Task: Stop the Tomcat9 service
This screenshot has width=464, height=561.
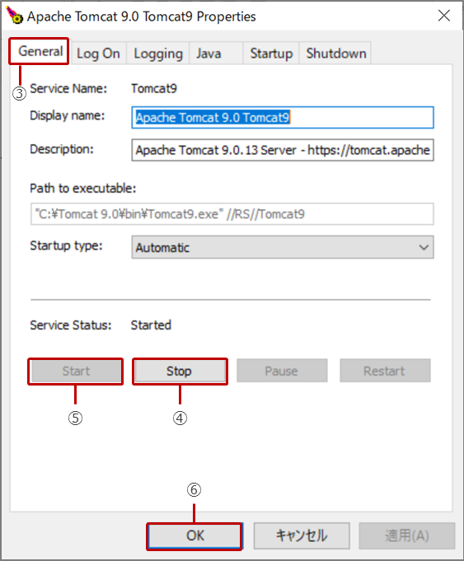Action: pos(180,371)
